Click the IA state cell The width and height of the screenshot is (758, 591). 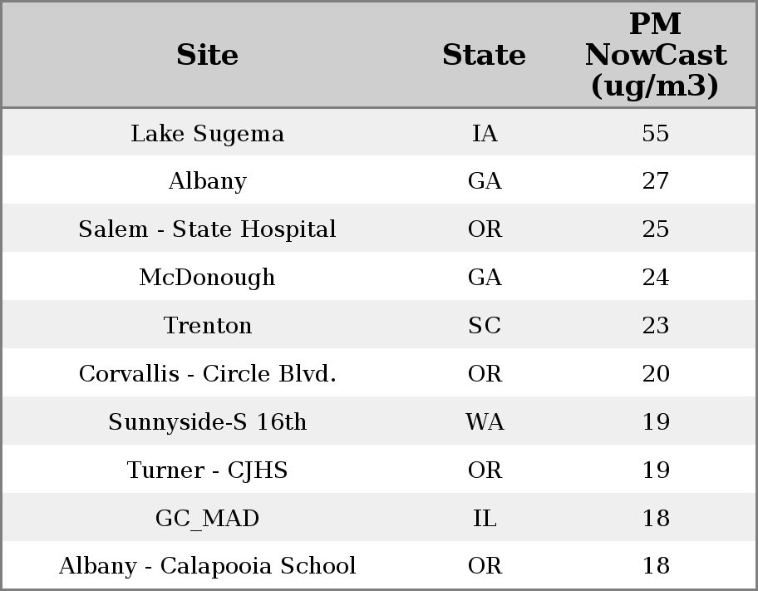(x=485, y=133)
